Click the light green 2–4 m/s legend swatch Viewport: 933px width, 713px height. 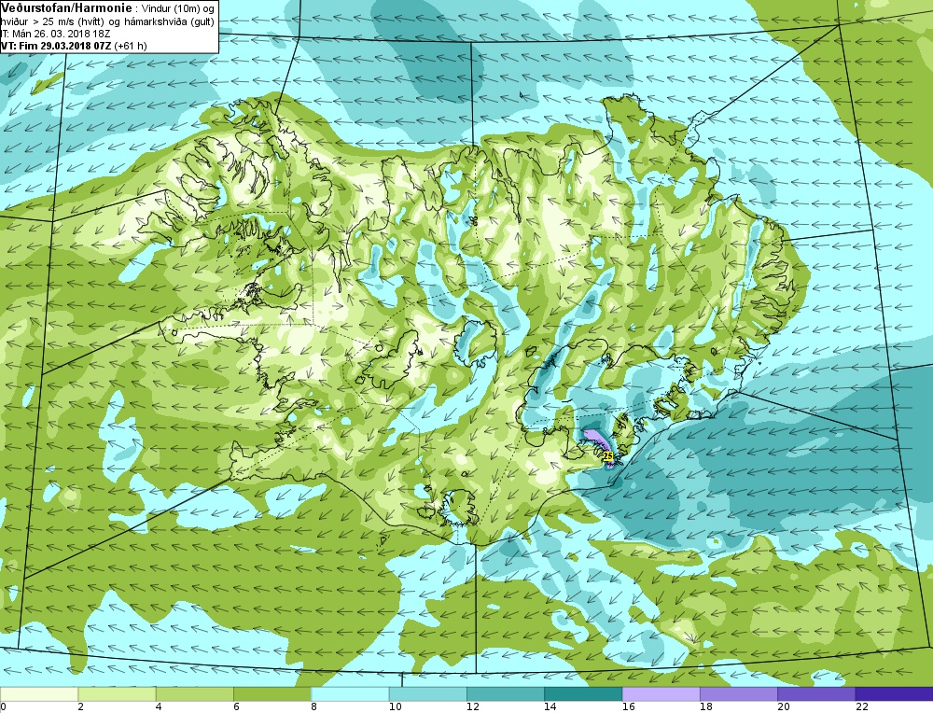point(117,694)
